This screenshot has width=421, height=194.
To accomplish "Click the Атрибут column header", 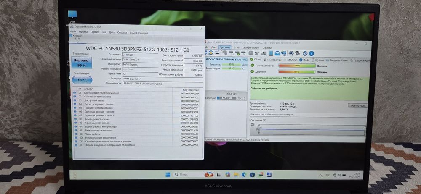I will [x=88, y=89].
